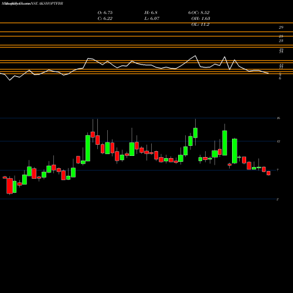
Task: Click the 23 label on indicator axis
Action: pos(281,40)
